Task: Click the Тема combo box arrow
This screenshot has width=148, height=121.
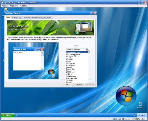Action: [87, 50]
